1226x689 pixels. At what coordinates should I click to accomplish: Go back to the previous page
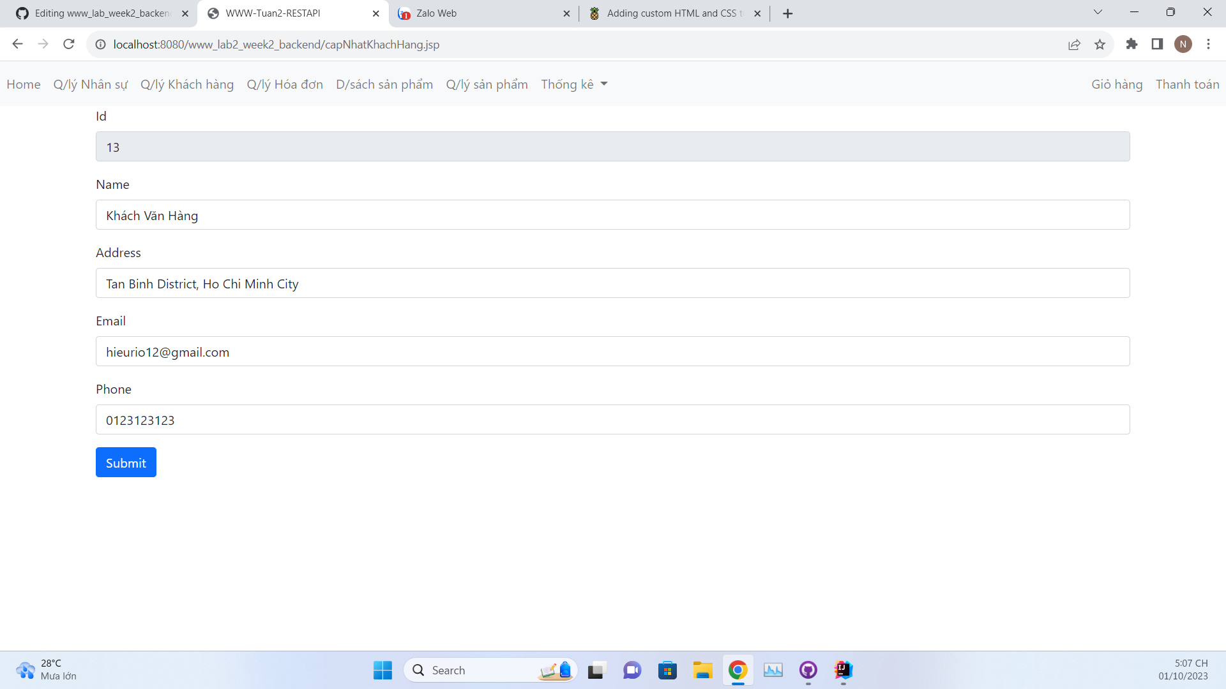(x=17, y=44)
